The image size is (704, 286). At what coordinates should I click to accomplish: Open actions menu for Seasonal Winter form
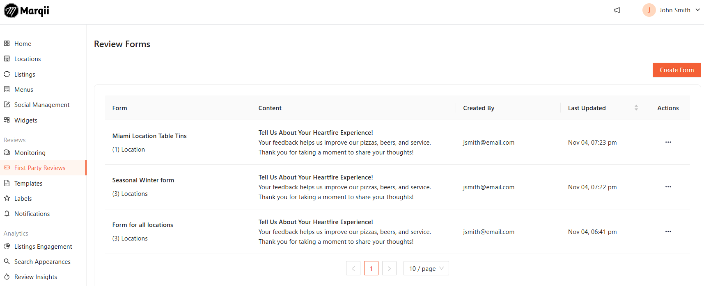[668, 187]
